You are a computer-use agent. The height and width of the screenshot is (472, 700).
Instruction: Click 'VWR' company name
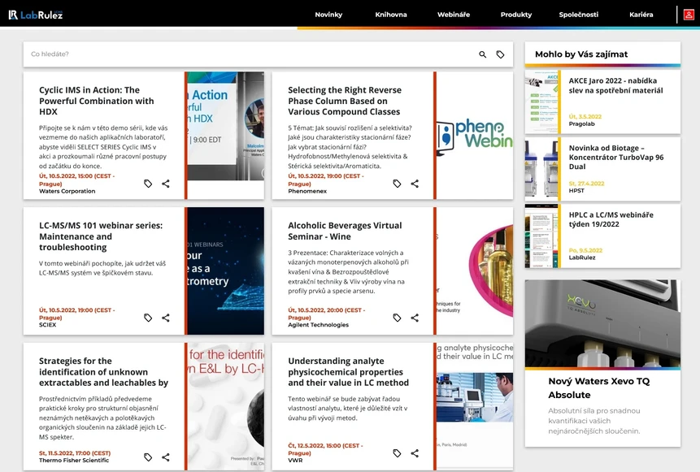click(x=295, y=460)
